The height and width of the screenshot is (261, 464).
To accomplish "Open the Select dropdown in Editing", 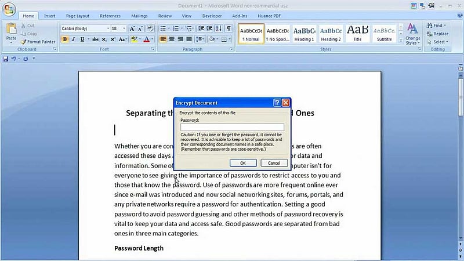I will [x=438, y=42].
